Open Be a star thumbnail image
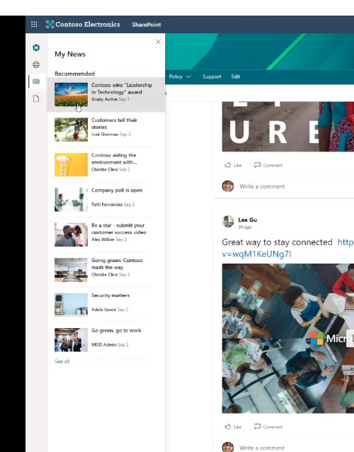Viewport: 354px width, 452px height. tap(71, 235)
